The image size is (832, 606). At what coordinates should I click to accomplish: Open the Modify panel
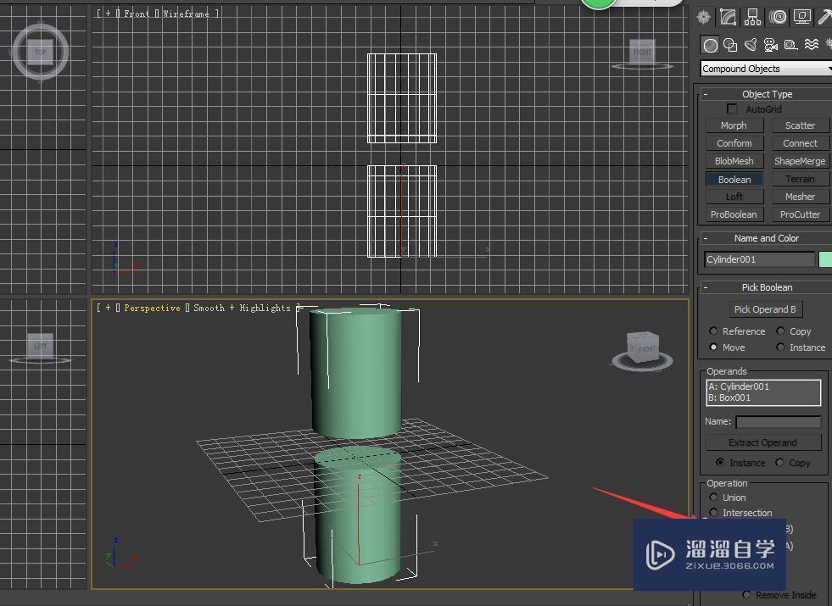(x=727, y=17)
